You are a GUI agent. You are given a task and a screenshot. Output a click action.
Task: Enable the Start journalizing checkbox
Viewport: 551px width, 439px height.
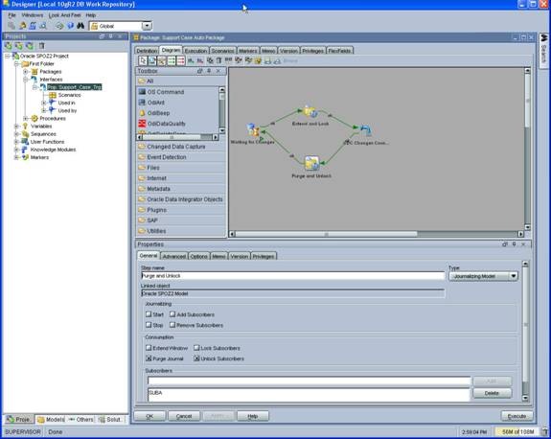tap(149, 314)
